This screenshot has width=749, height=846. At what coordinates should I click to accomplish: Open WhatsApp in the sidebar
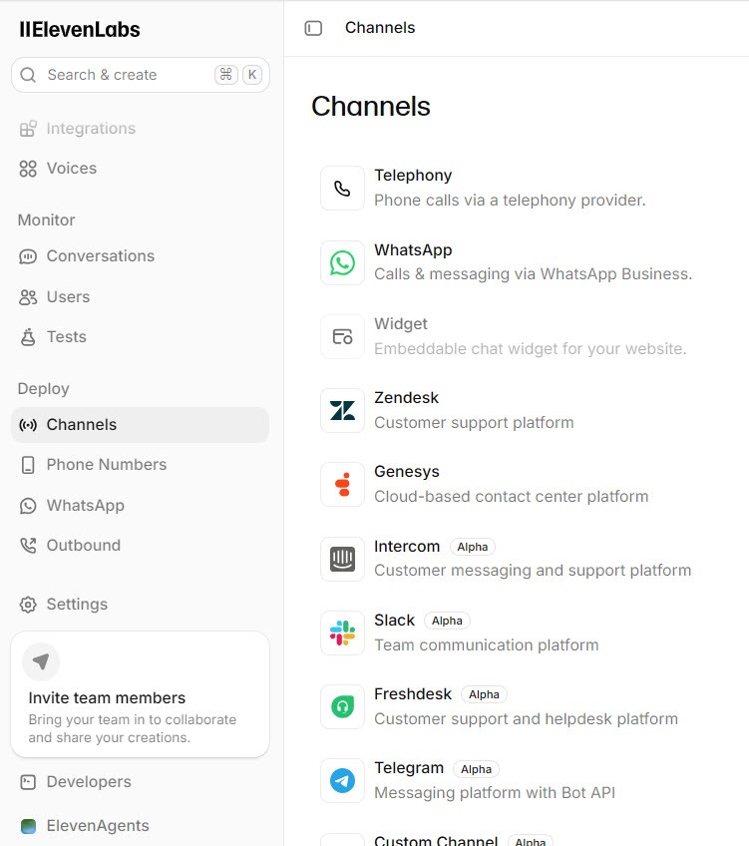point(141,505)
